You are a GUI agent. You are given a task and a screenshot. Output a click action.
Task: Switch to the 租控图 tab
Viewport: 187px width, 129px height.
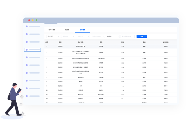67,30
